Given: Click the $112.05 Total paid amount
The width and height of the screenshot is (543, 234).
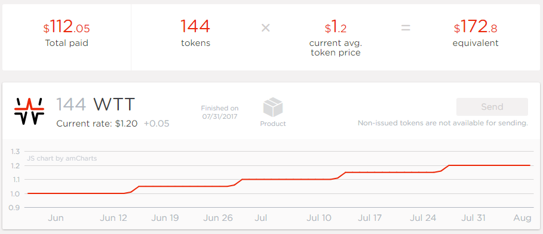Looking at the screenshot, I should [x=66, y=27].
